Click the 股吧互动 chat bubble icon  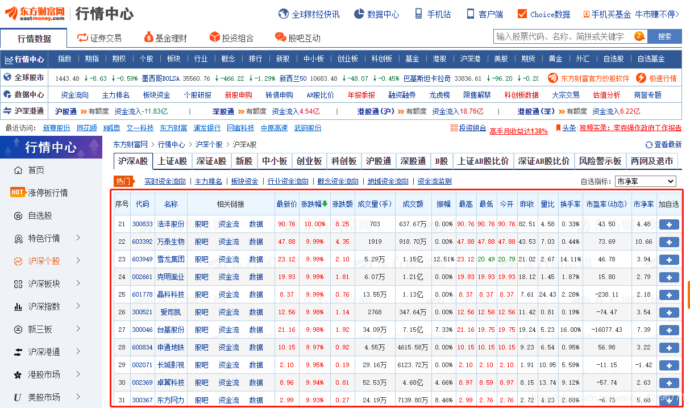coord(280,38)
